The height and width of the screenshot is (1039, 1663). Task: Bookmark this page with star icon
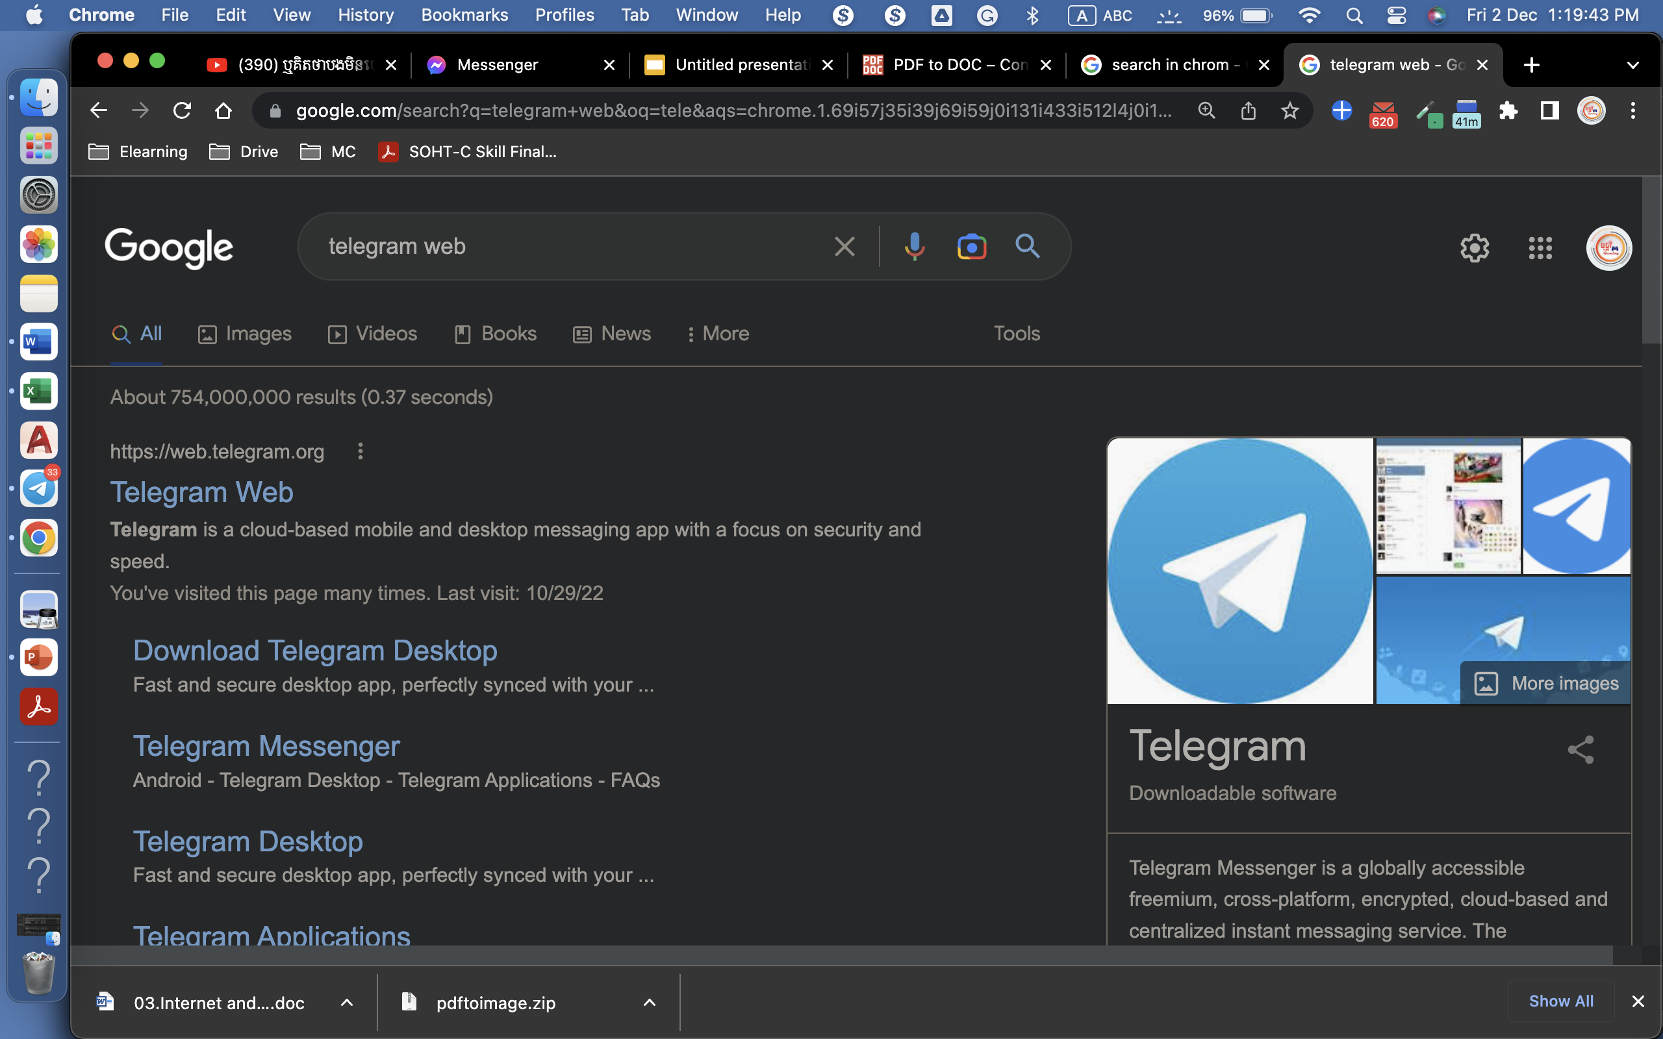click(1290, 110)
